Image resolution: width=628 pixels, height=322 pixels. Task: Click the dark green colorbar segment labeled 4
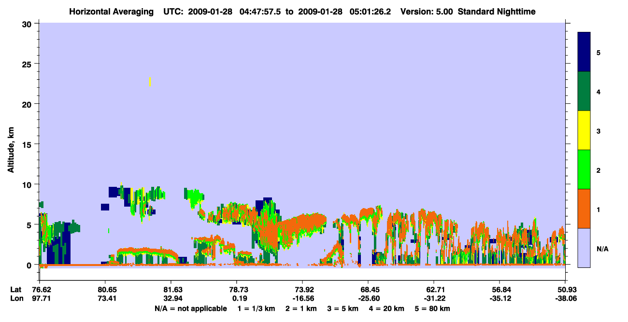tap(584, 91)
